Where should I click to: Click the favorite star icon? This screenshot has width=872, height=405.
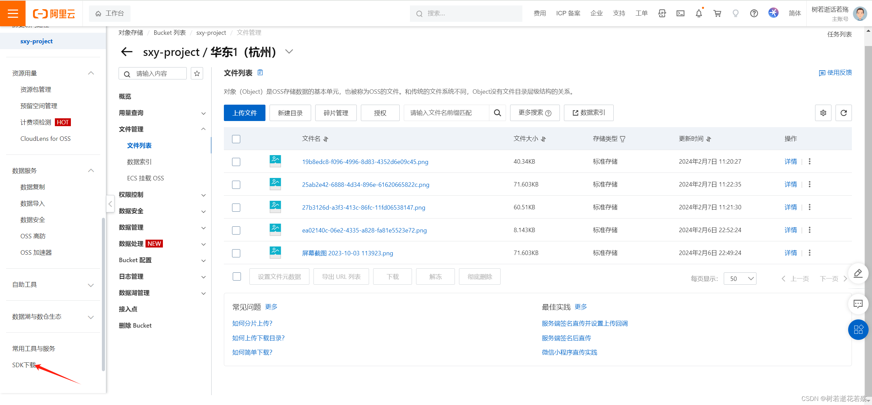[x=197, y=74]
